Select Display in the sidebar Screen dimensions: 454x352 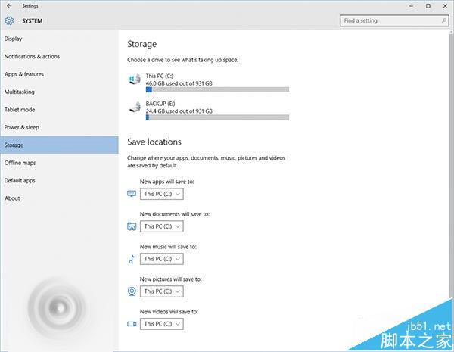(x=59, y=39)
